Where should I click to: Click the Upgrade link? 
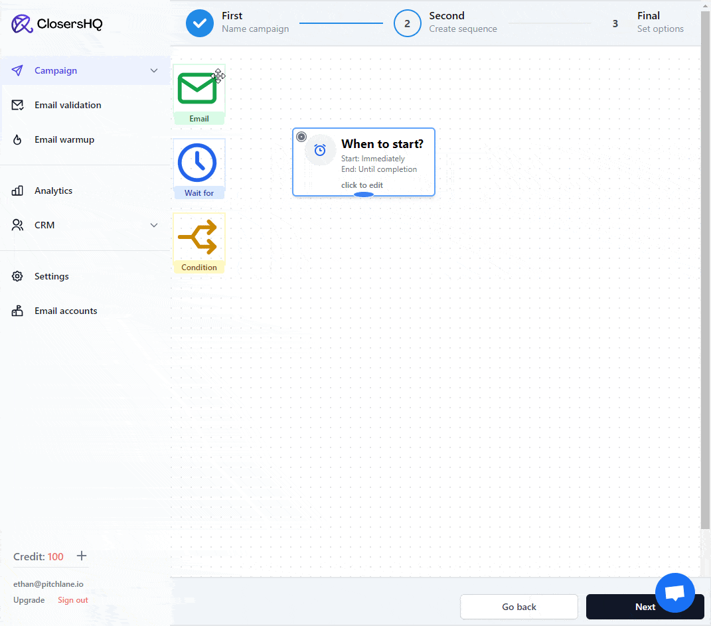[x=29, y=599]
